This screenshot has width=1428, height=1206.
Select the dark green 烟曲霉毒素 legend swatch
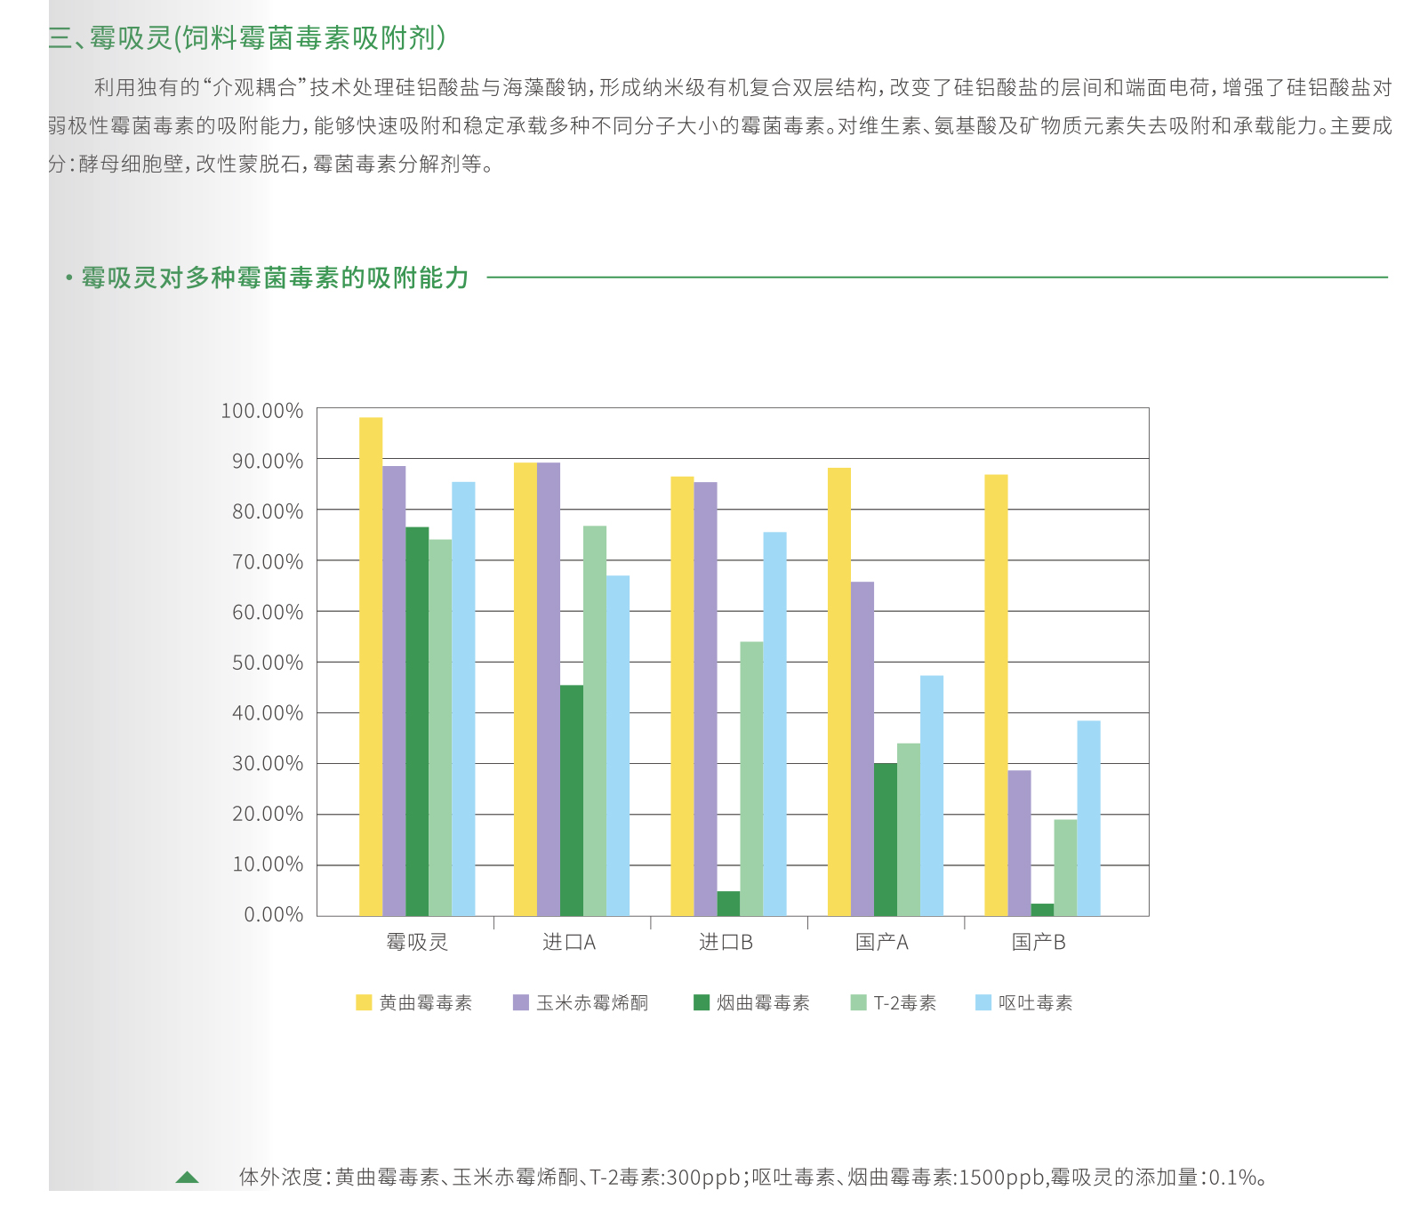click(702, 1002)
